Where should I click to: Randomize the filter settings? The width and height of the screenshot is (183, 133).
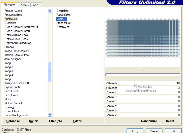[149, 121]
